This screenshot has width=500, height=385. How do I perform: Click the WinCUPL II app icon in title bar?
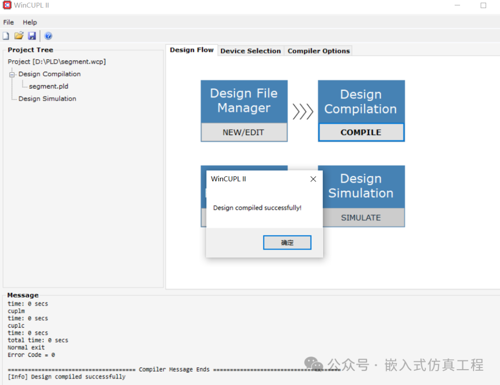tap(6, 5)
